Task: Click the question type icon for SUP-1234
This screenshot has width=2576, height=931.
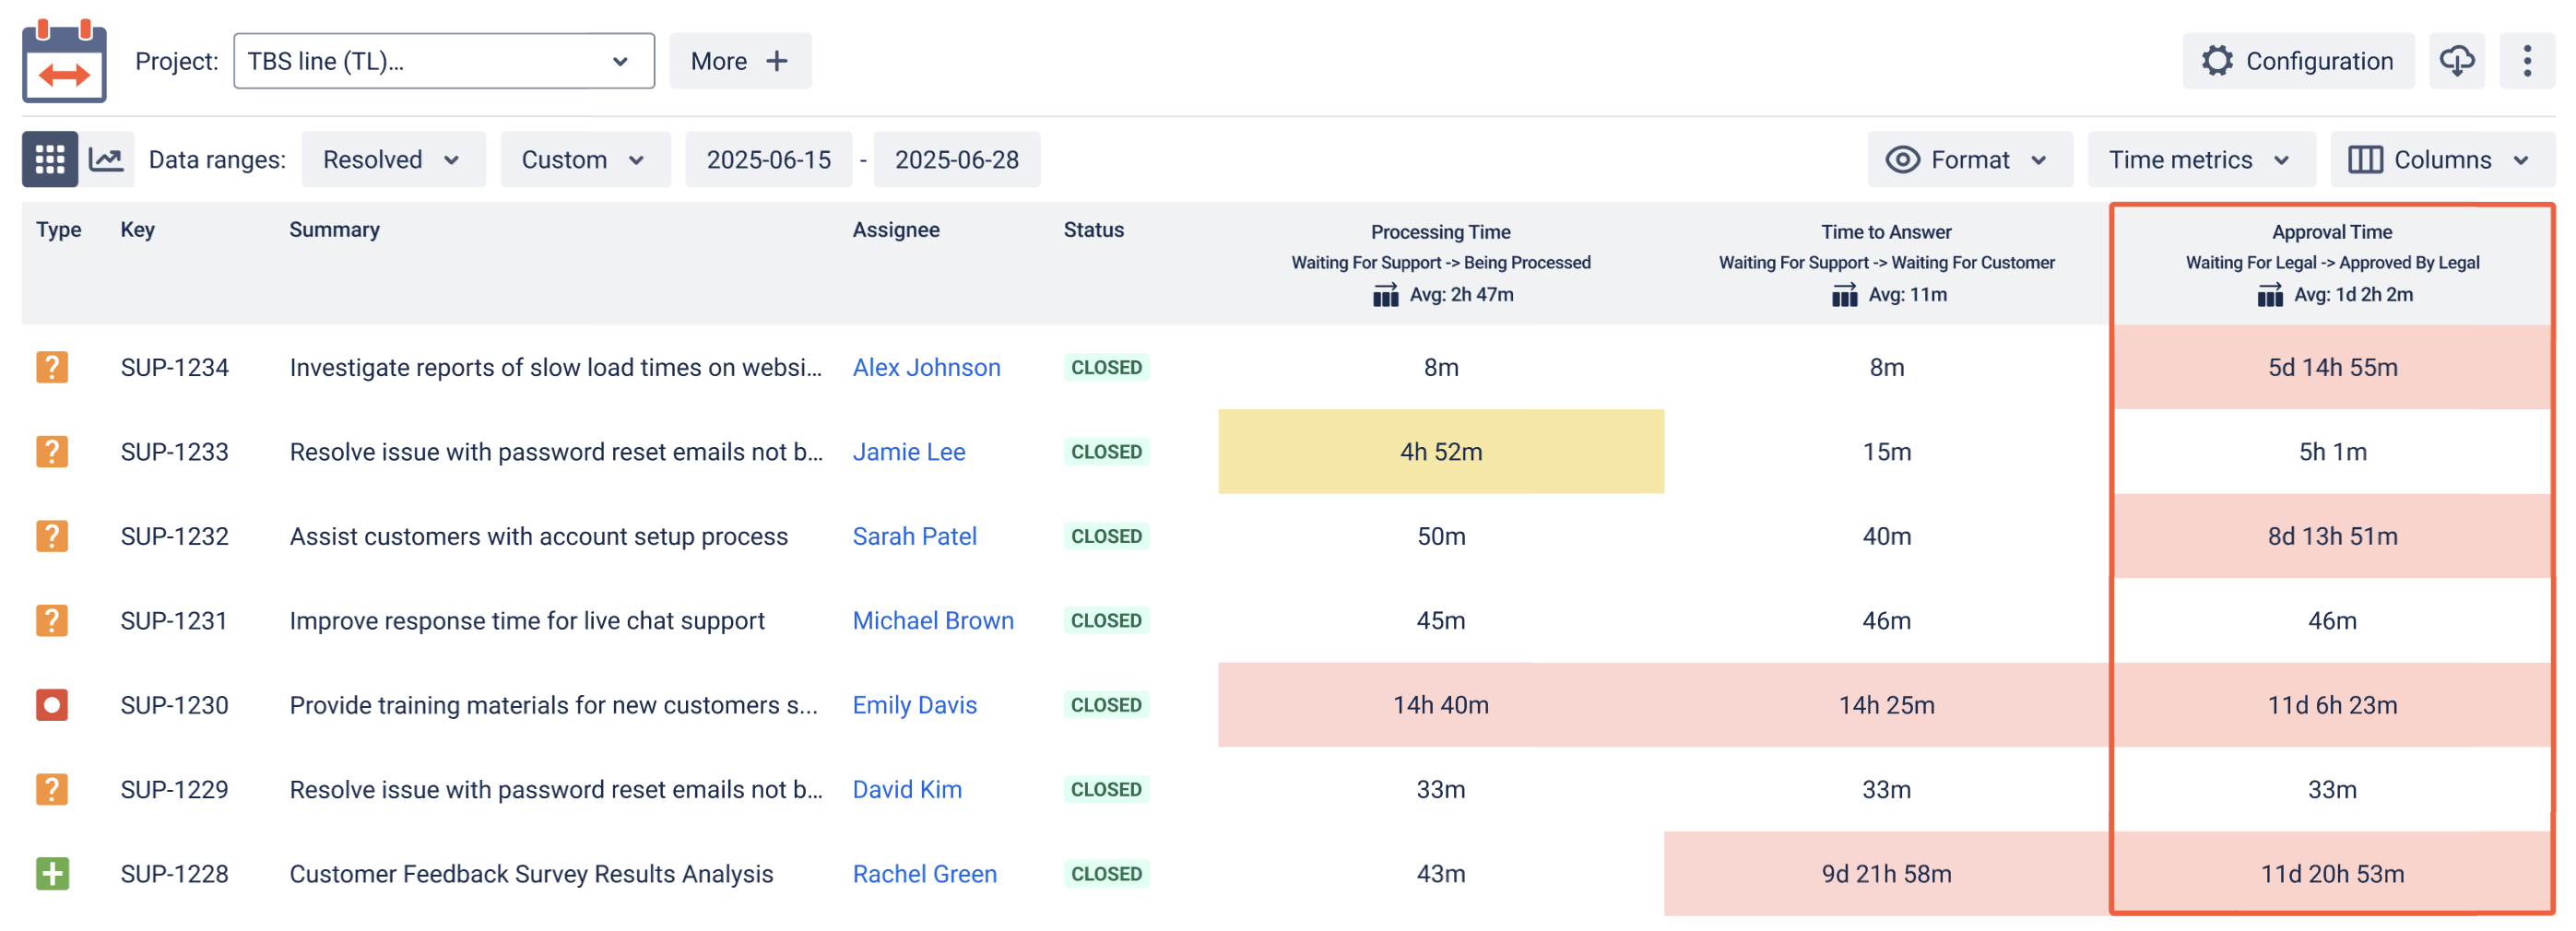Action: [52, 367]
